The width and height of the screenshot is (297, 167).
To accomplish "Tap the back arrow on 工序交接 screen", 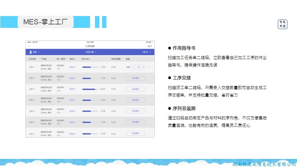I will pos(29,46).
